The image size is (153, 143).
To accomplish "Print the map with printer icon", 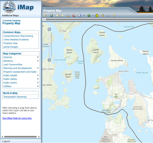I will pos(108,16).
